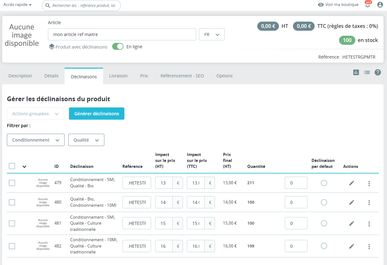
Task: Edit combination 479 with pencil icon
Action: [x=352, y=183]
